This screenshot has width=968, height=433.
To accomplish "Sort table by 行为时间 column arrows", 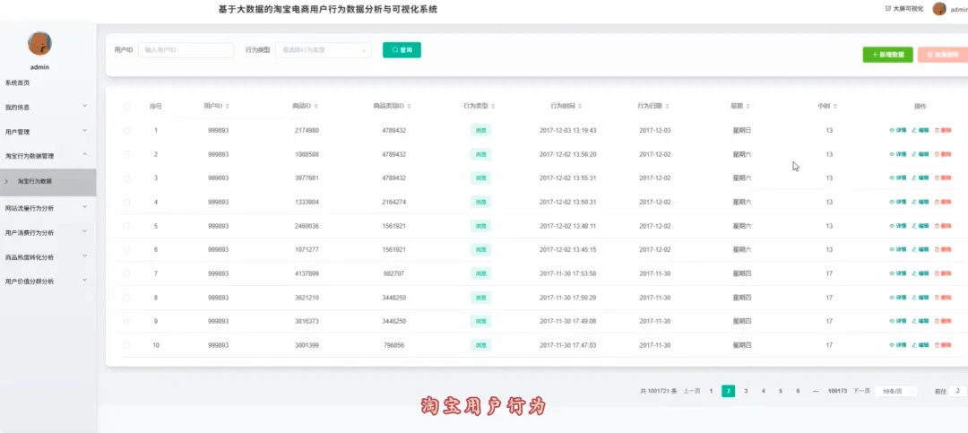I will pos(580,107).
